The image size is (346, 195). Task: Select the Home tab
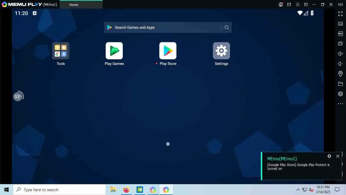click(81, 5)
